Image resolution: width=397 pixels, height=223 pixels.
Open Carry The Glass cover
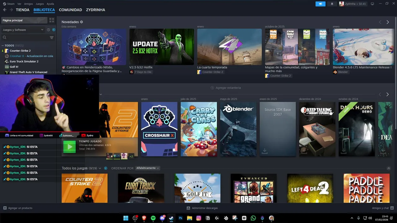click(x=199, y=129)
